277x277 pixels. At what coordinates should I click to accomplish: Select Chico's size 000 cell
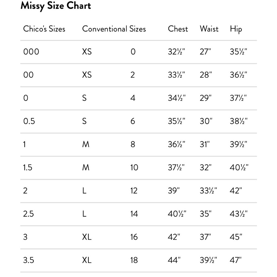pyautogui.click(x=31, y=52)
